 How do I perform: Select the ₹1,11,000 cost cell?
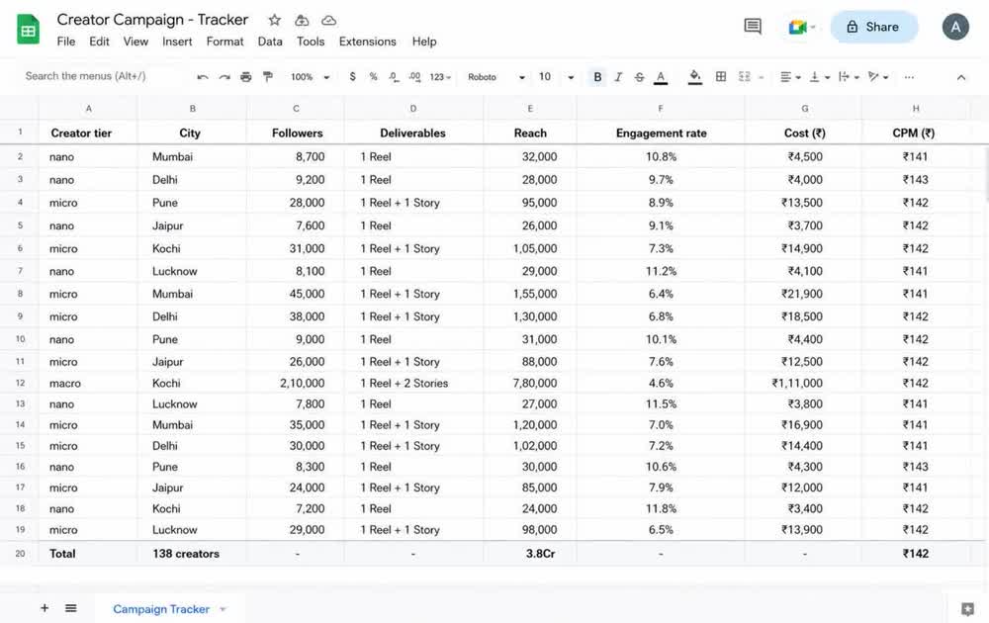pyautogui.click(x=803, y=383)
